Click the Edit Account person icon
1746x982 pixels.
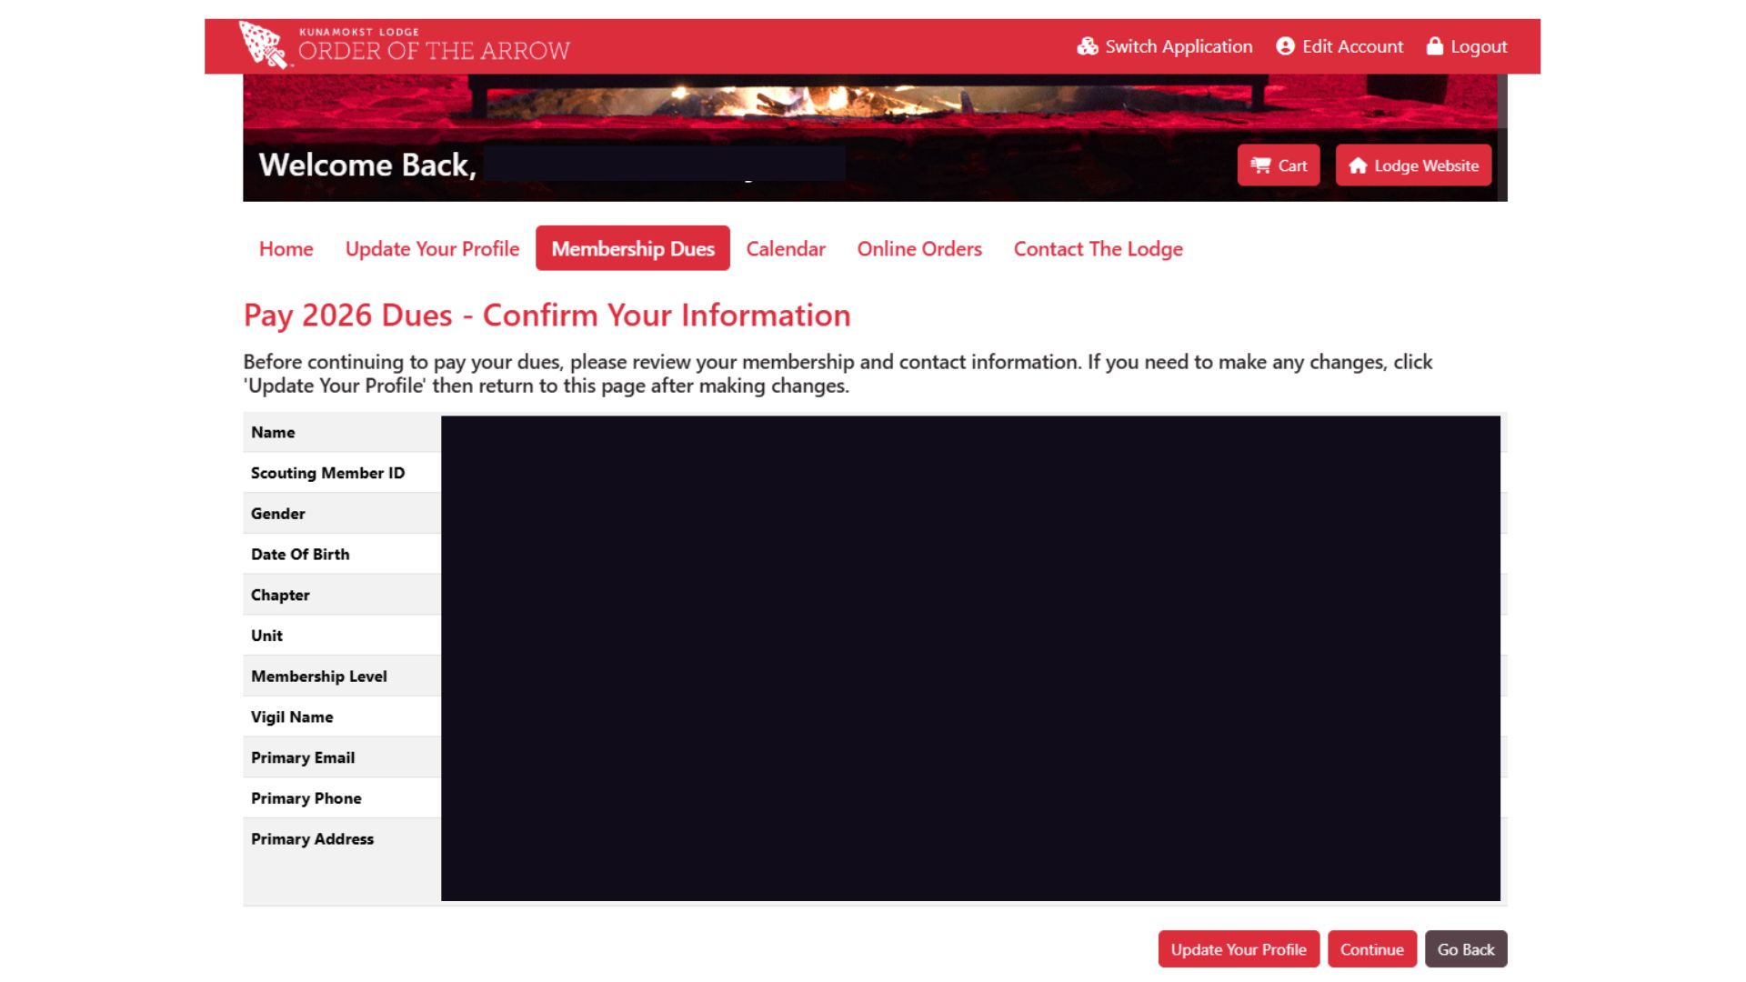click(1285, 46)
